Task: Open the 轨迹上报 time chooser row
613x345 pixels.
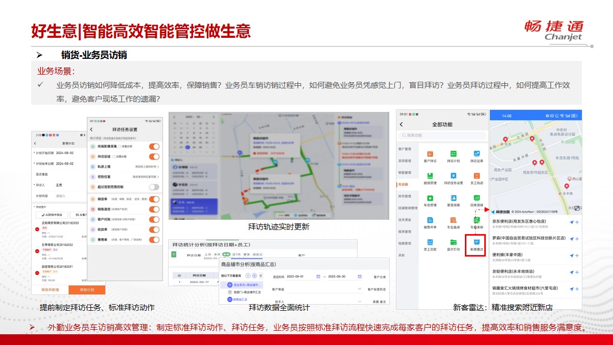Action: pyautogui.click(x=125, y=167)
